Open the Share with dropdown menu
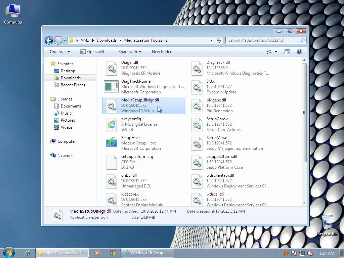The height and width of the screenshot is (258, 344). 130,52
